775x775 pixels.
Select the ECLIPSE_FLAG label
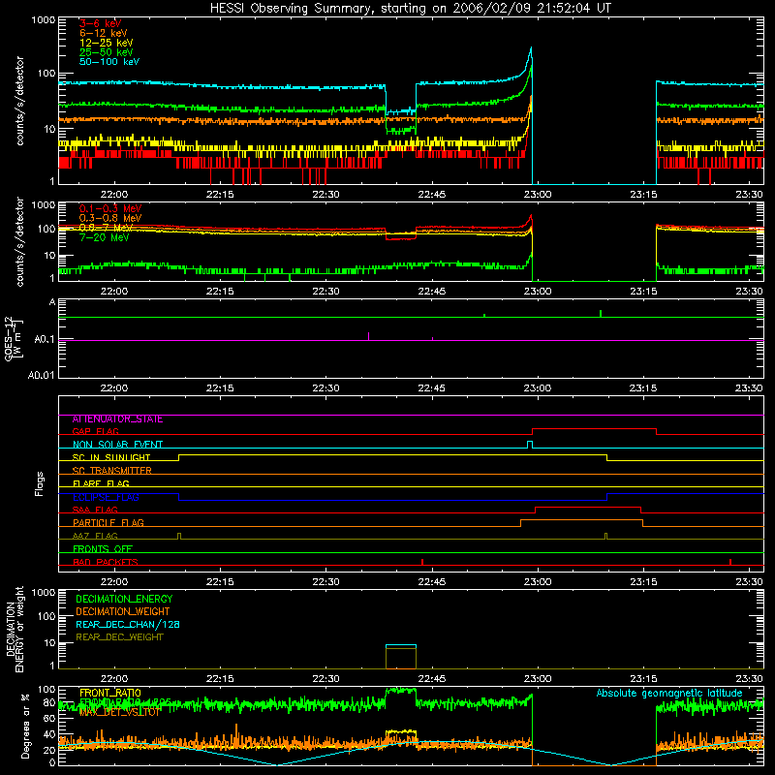[106, 497]
